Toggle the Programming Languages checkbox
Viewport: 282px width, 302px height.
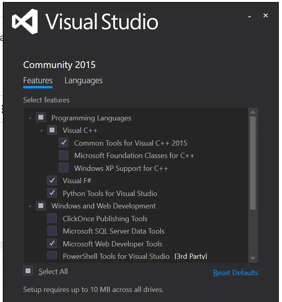click(41, 117)
